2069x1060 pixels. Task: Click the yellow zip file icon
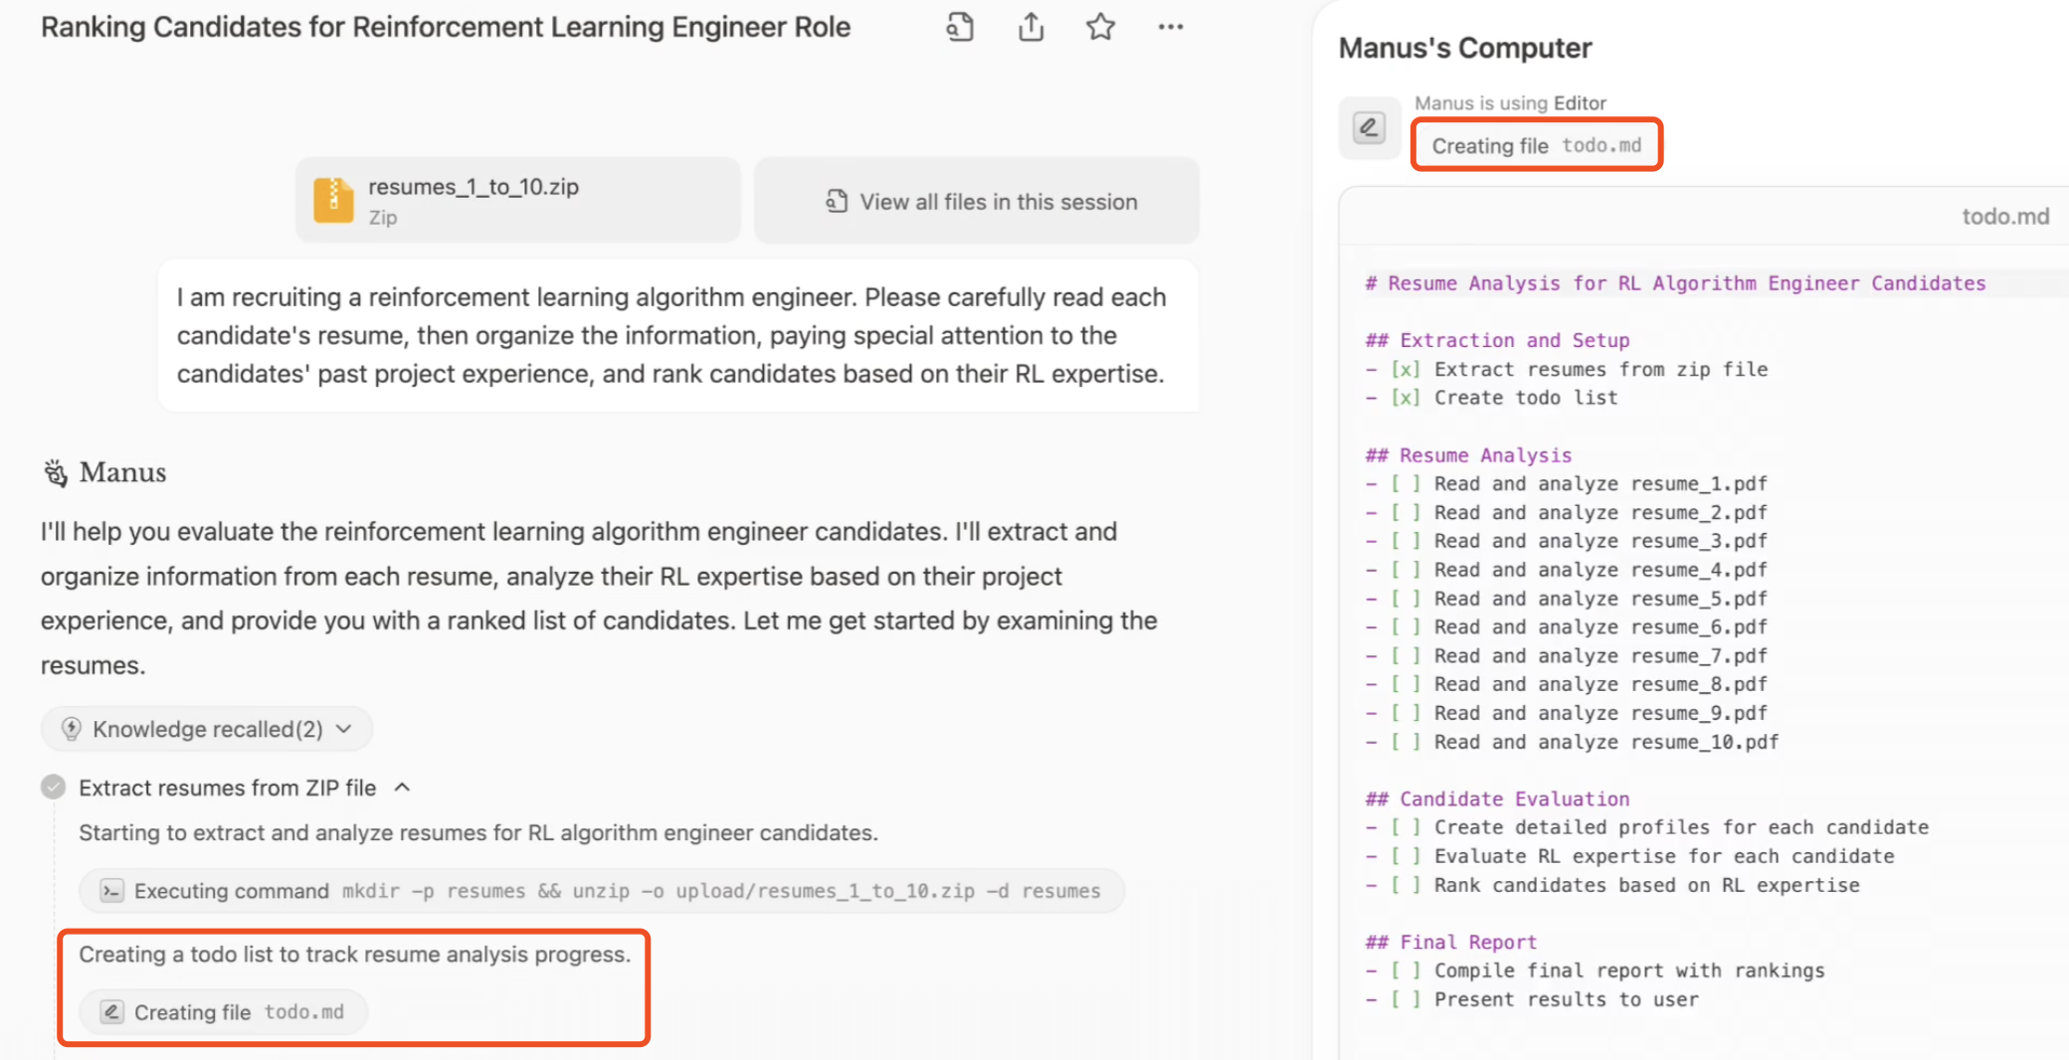click(333, 200)
